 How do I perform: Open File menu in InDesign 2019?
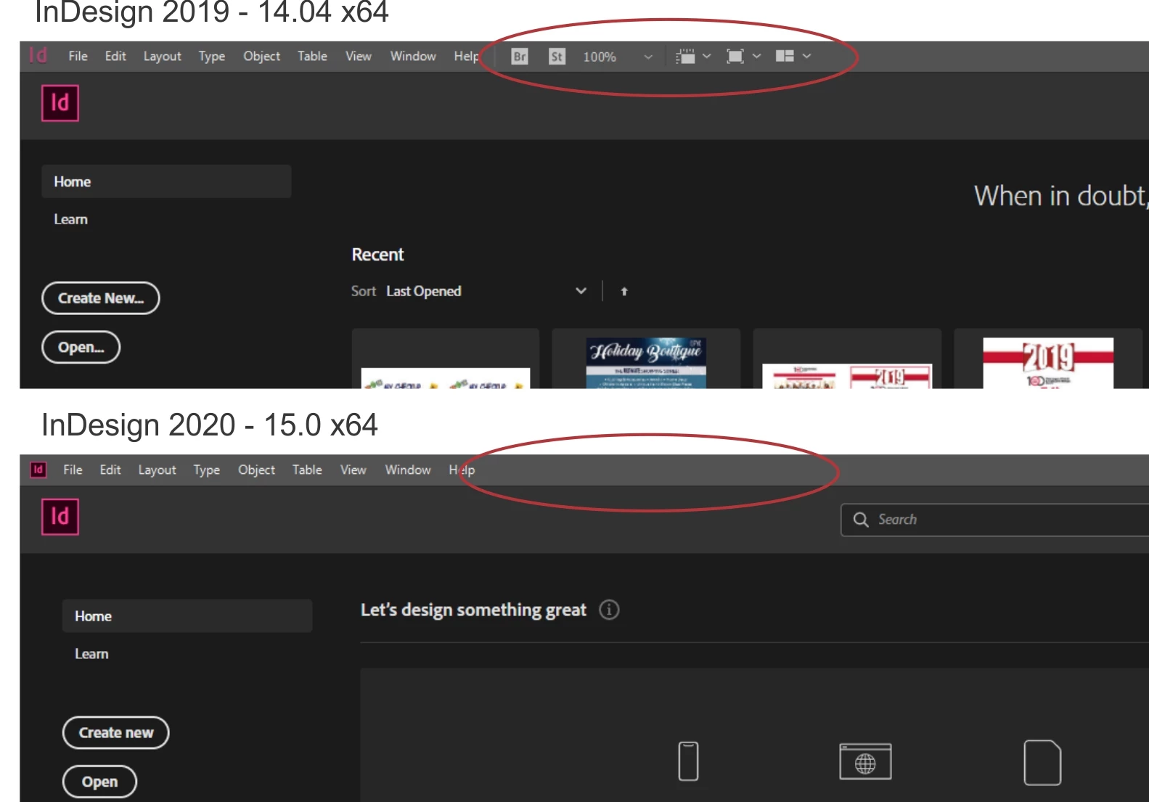coord(78,56)
